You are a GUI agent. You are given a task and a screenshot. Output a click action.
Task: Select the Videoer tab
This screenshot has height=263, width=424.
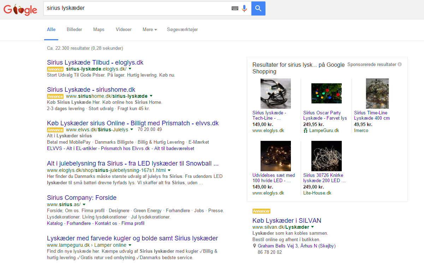[123, 30]
